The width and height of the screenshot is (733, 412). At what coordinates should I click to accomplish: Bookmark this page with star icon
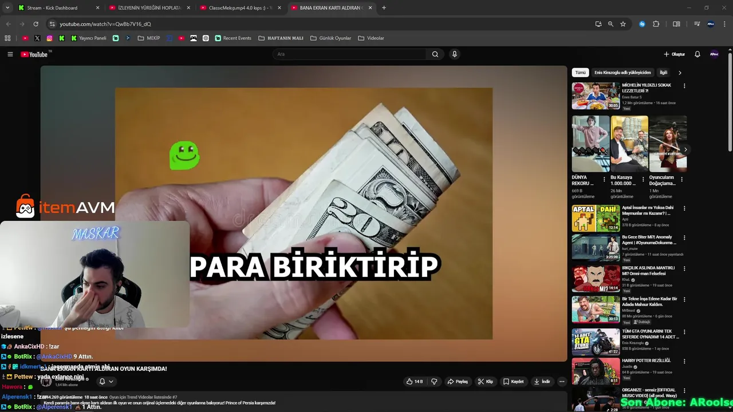[623, 24]
